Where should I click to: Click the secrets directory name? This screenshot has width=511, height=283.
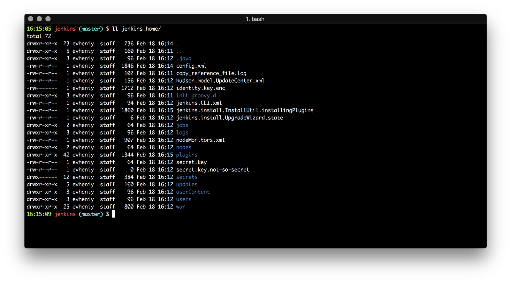click(187, 177)
